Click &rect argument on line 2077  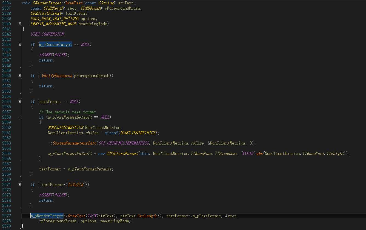(x=231, y=216)
